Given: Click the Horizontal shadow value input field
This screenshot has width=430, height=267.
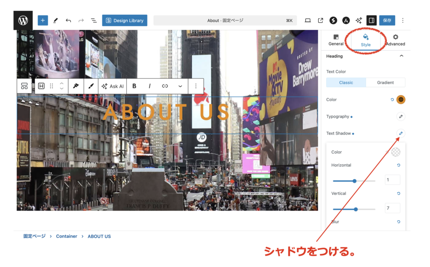Looking at the screenshot, I should (x=392, y=180).
